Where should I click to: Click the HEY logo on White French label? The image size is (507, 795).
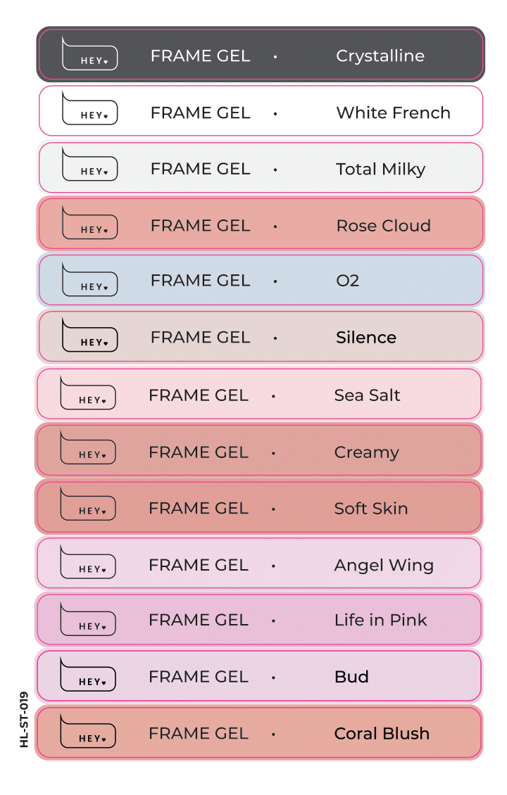(x=90, y=108)
